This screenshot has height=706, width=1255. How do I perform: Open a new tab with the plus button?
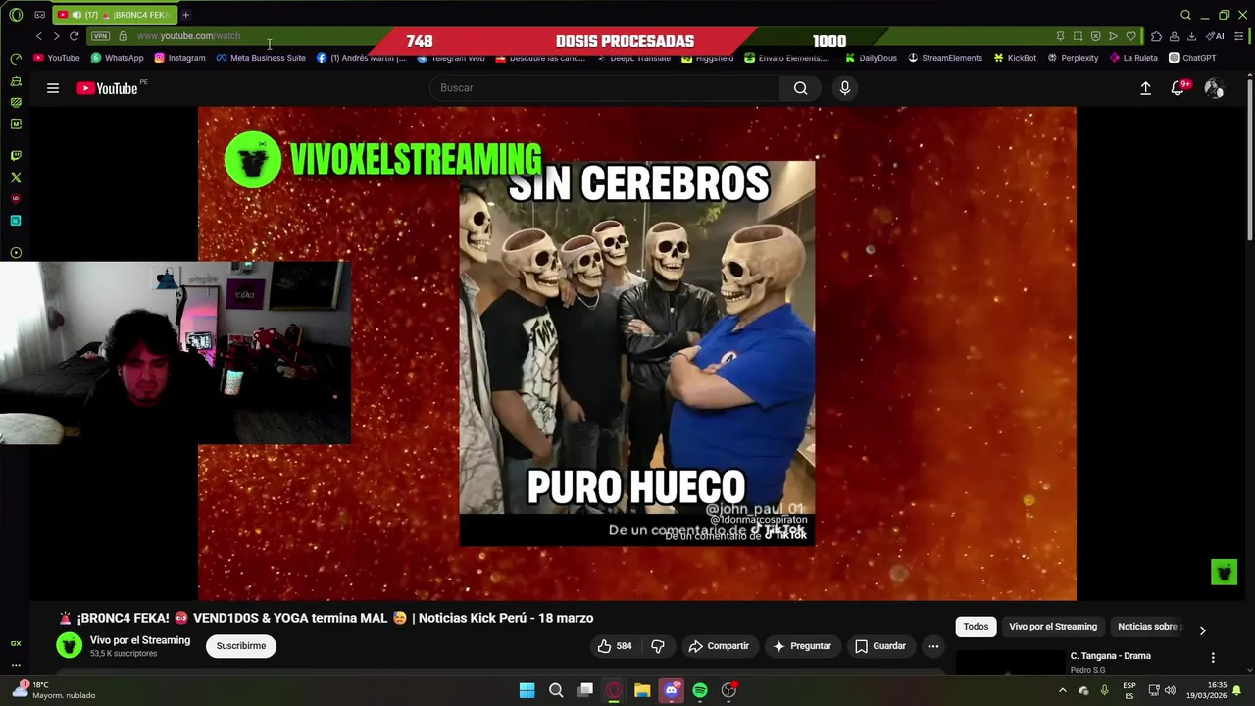point(185,15)
